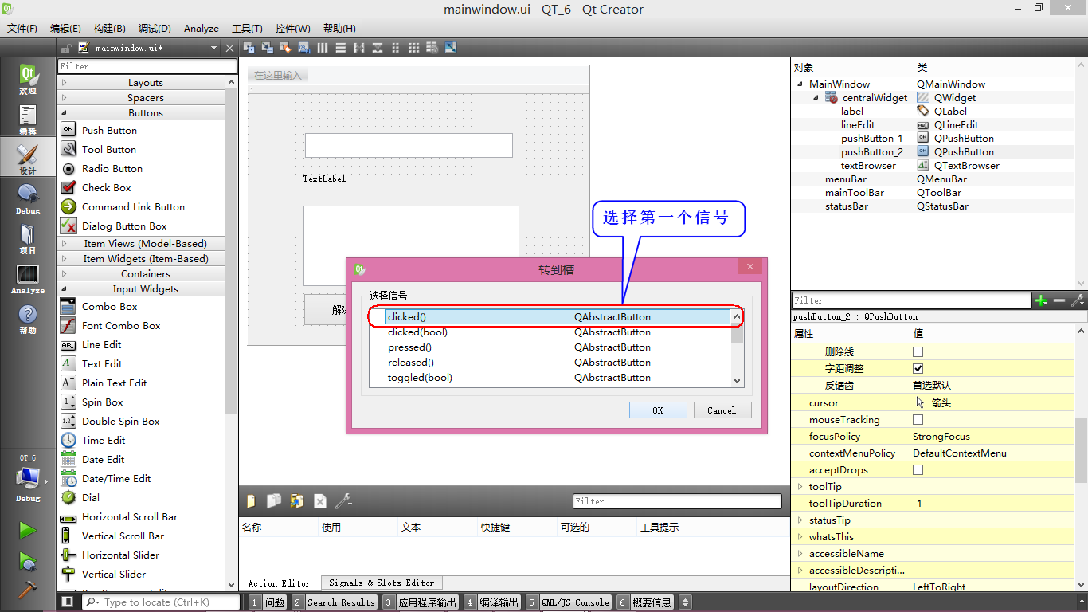The height and width of the screenshot is (612, 1088).
Task: Activate Edit Buddies mode in toolbar
Action: tap(285, 48)
